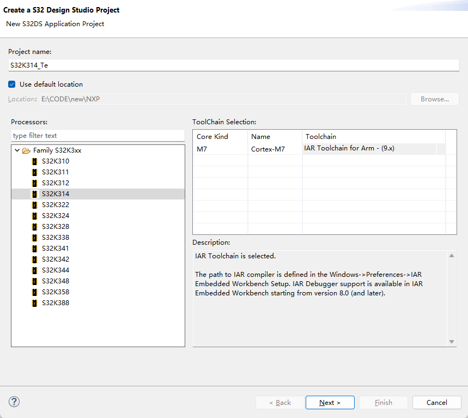Uncheck the Use default location checkbox

(x=12, y=84)
